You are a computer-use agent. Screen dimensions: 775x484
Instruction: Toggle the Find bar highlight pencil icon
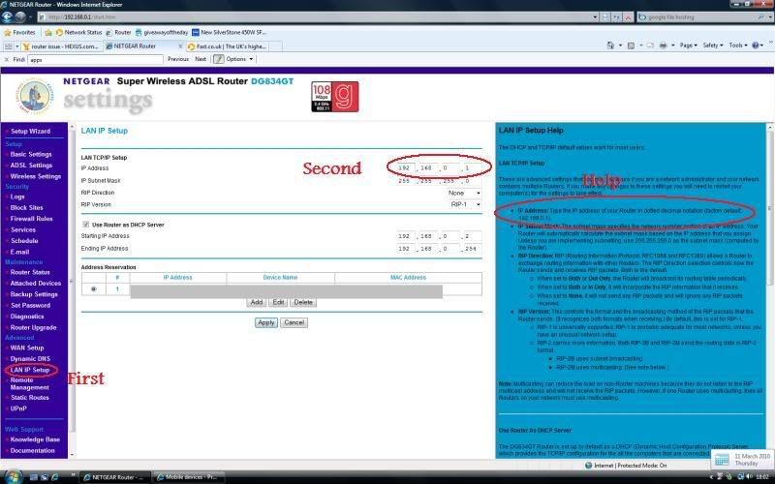tap(219, 59)
